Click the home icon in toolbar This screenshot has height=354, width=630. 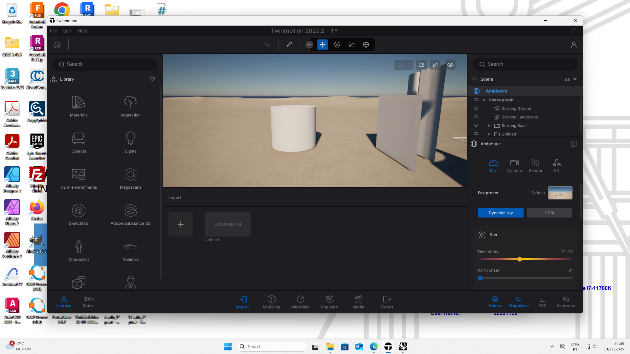[x=57, y=45]
